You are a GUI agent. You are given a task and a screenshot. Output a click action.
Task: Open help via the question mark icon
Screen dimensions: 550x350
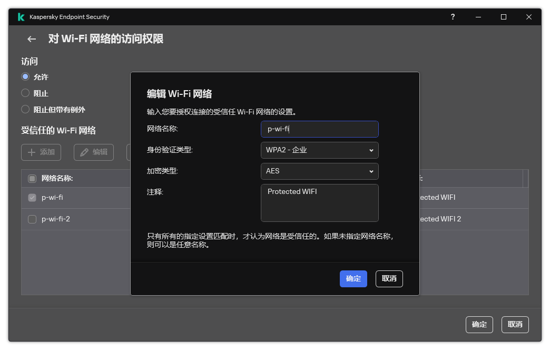coord(453,17)
